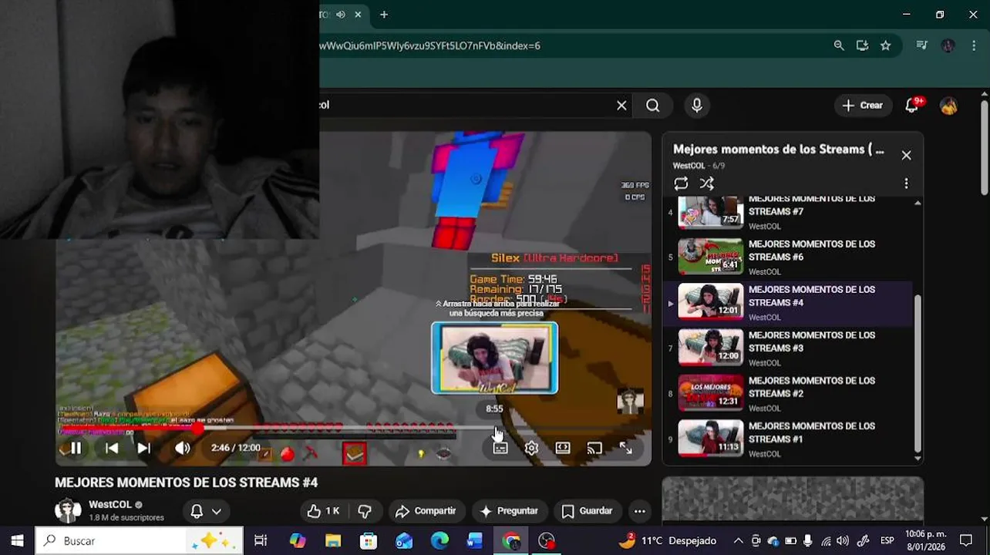Mute the video volume
Viewport: 990px width, 555px height.
click(182, 448)
